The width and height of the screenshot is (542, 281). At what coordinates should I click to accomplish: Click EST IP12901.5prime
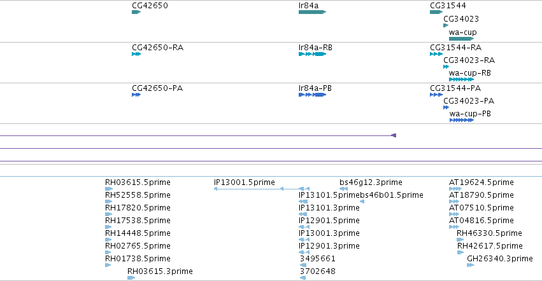[329, 221]
